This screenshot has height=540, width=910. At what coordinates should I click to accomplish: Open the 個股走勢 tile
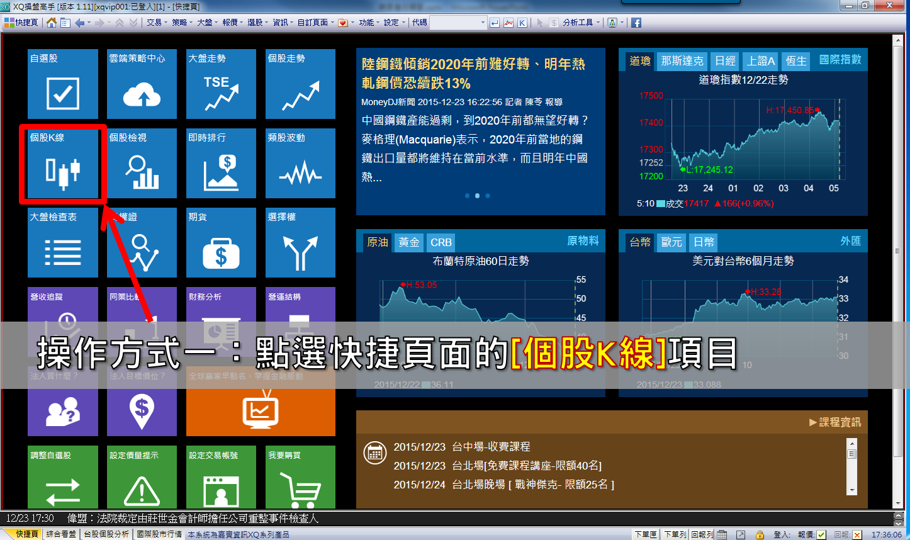point(301,84)
